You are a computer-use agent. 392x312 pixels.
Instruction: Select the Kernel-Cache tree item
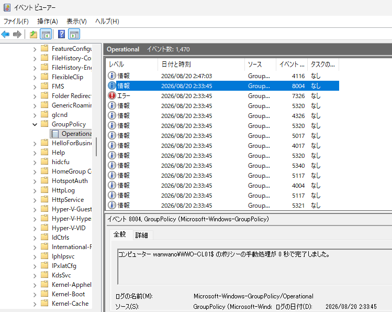(x=70, y=304)
